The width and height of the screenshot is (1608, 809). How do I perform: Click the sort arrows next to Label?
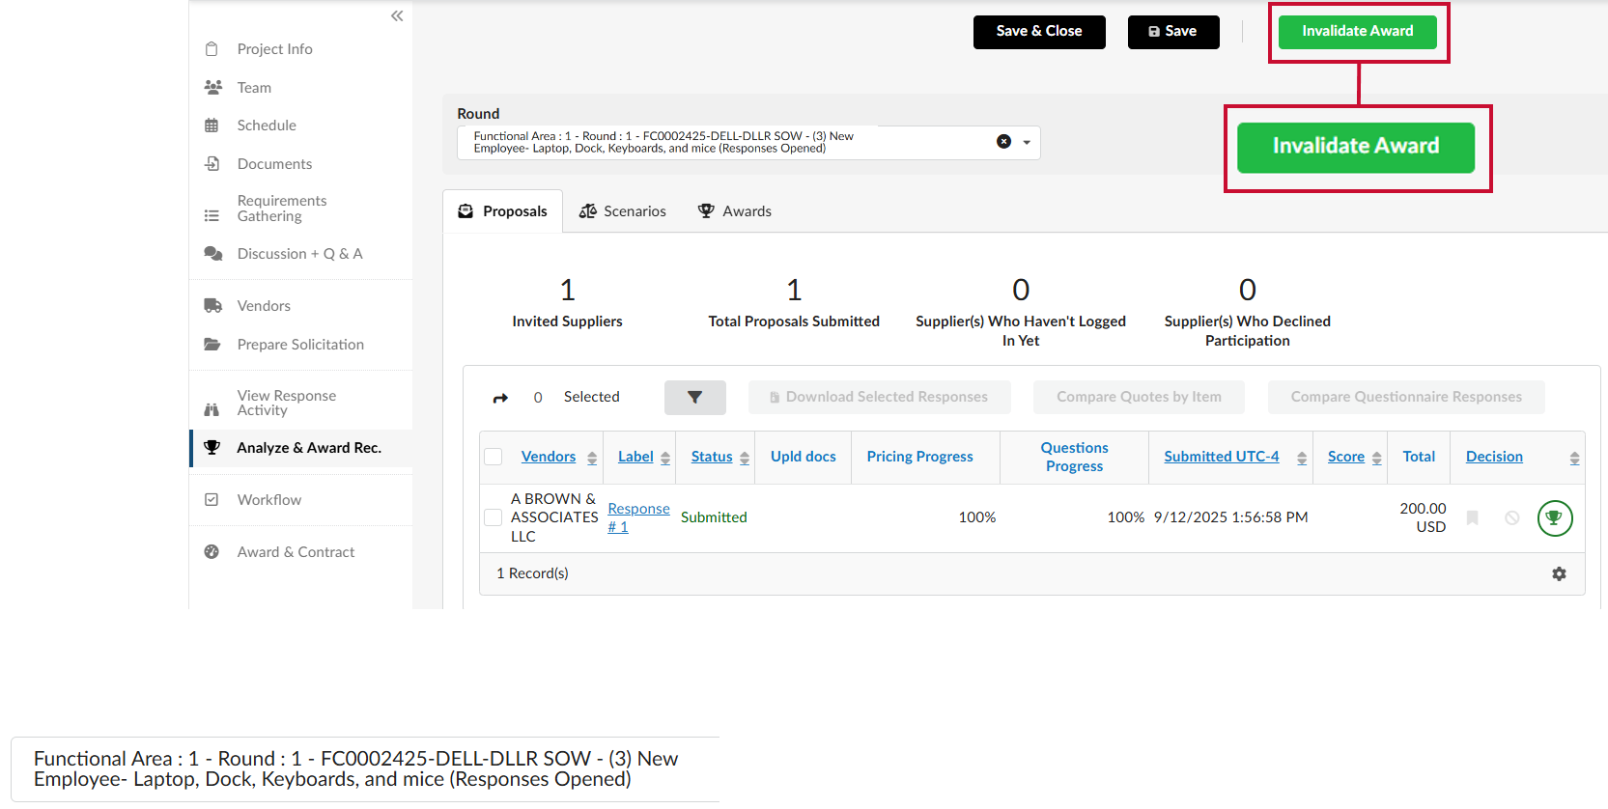tap(665, 459)
